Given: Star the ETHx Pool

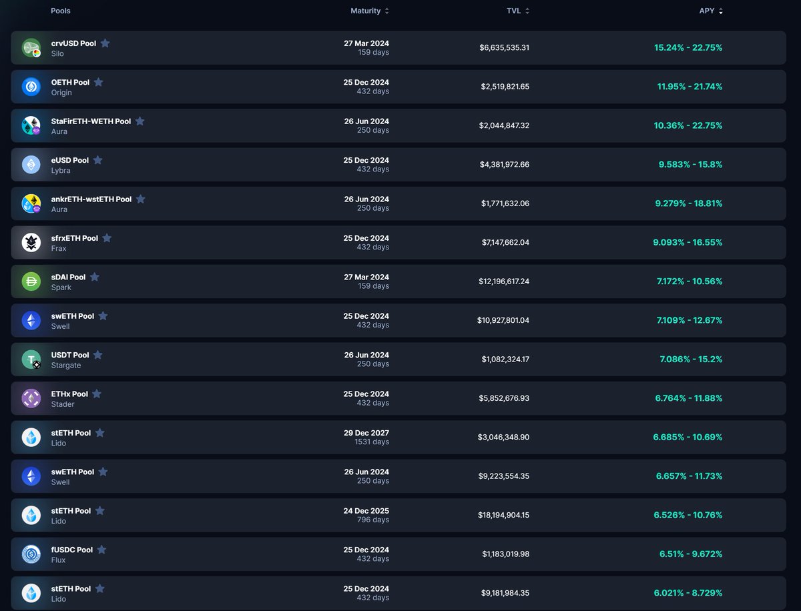Looking at the screenshot, I should (x=96, y=394).
